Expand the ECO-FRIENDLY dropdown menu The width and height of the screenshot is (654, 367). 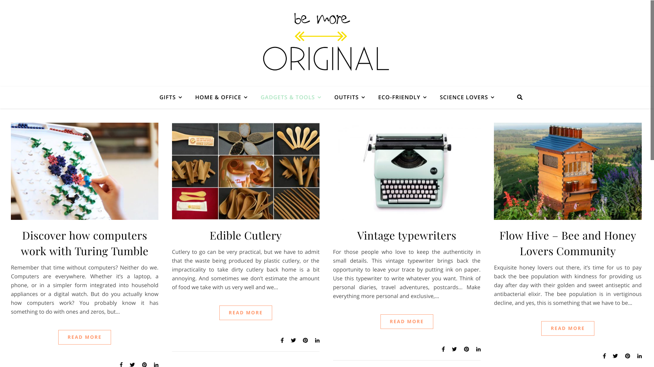pyautogui.click(x=402, y=97)
